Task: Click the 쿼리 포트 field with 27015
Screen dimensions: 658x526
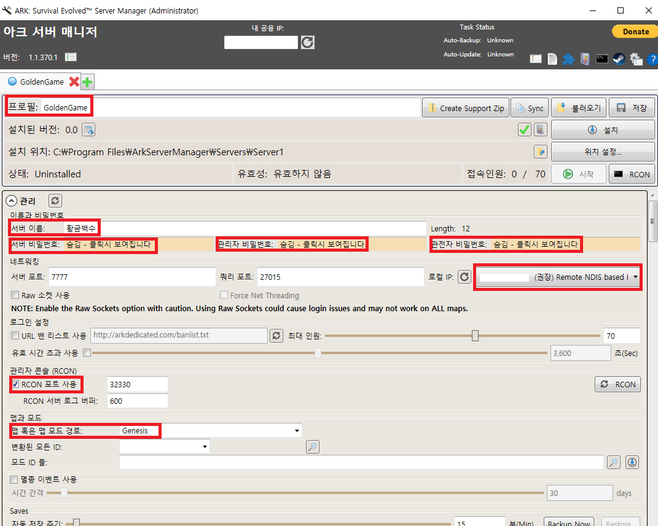Action: tap(341, 277)
